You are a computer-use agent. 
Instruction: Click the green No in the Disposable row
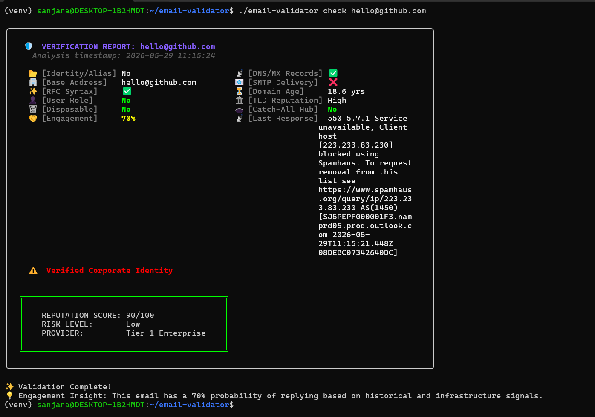point(126,109)
